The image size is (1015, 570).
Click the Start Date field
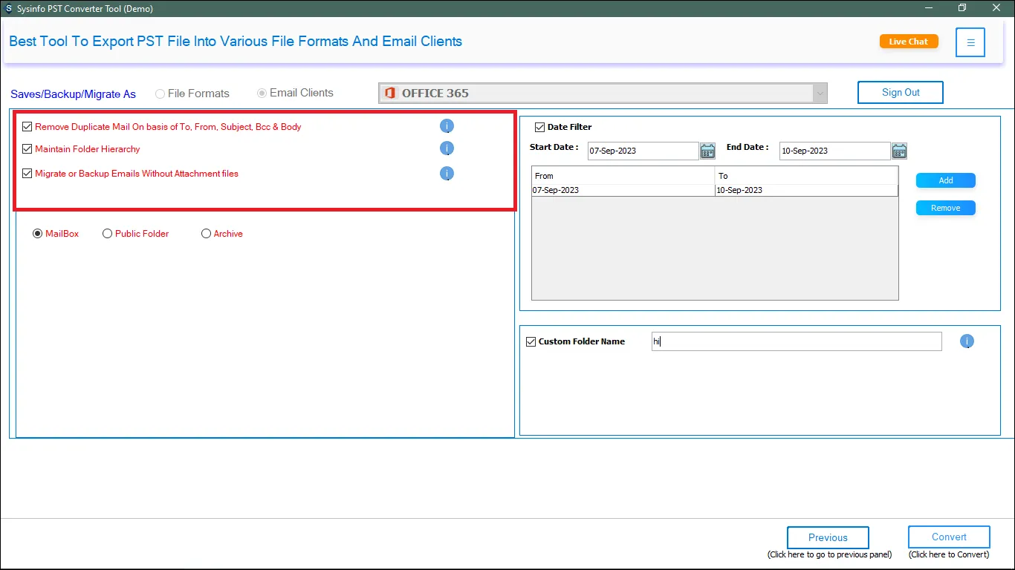[x=643, y=151]
